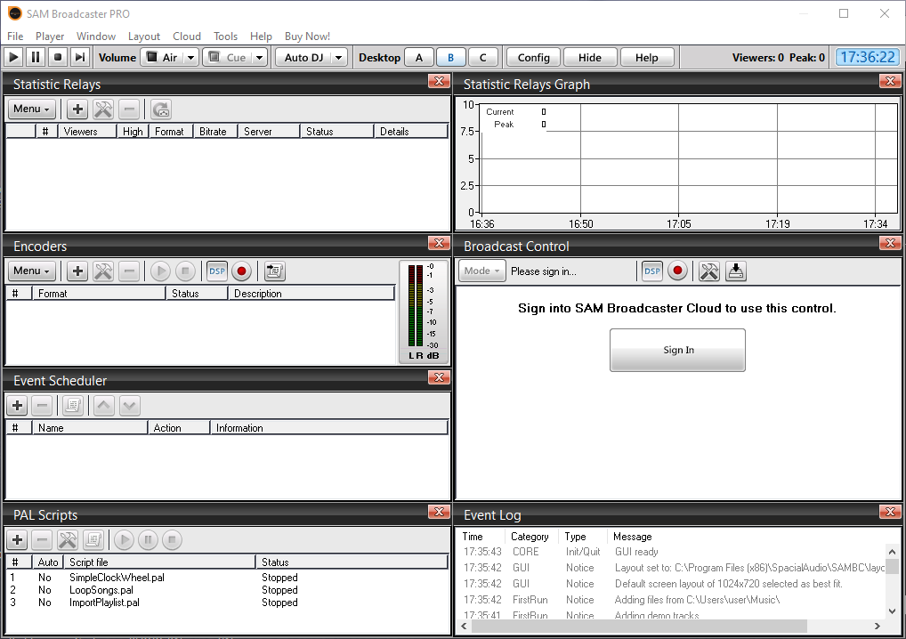
Task: Close the Statistic Relays panel
Action: click(439, 81)
